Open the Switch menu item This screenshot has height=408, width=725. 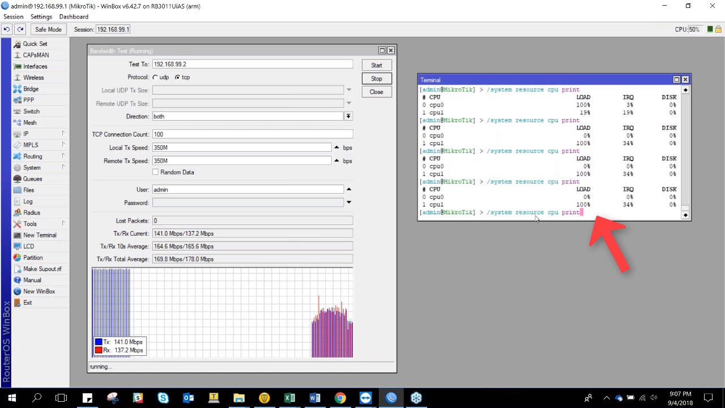pyautogui.click(x=31, y=111)
